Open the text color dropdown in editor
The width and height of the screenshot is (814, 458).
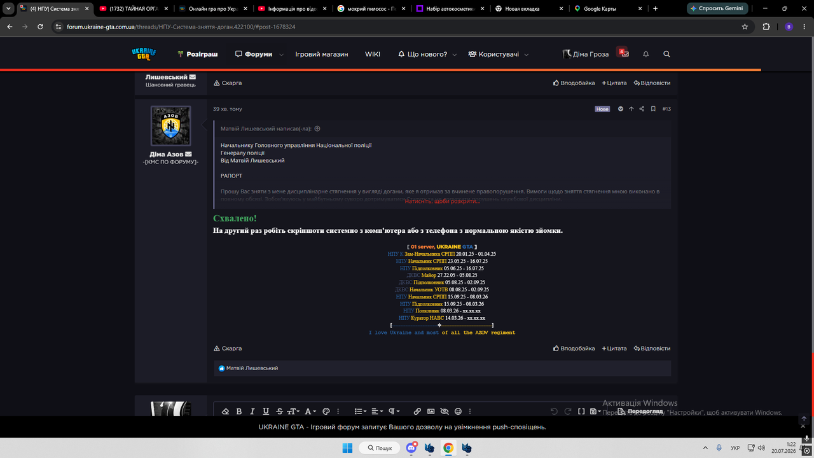click(310, 412)
